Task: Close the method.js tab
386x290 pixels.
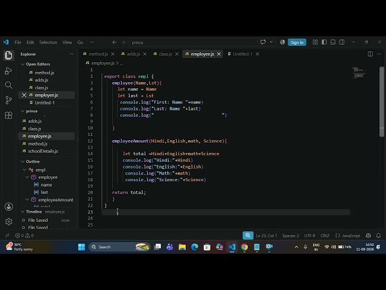Action: (x=113, y=54)
